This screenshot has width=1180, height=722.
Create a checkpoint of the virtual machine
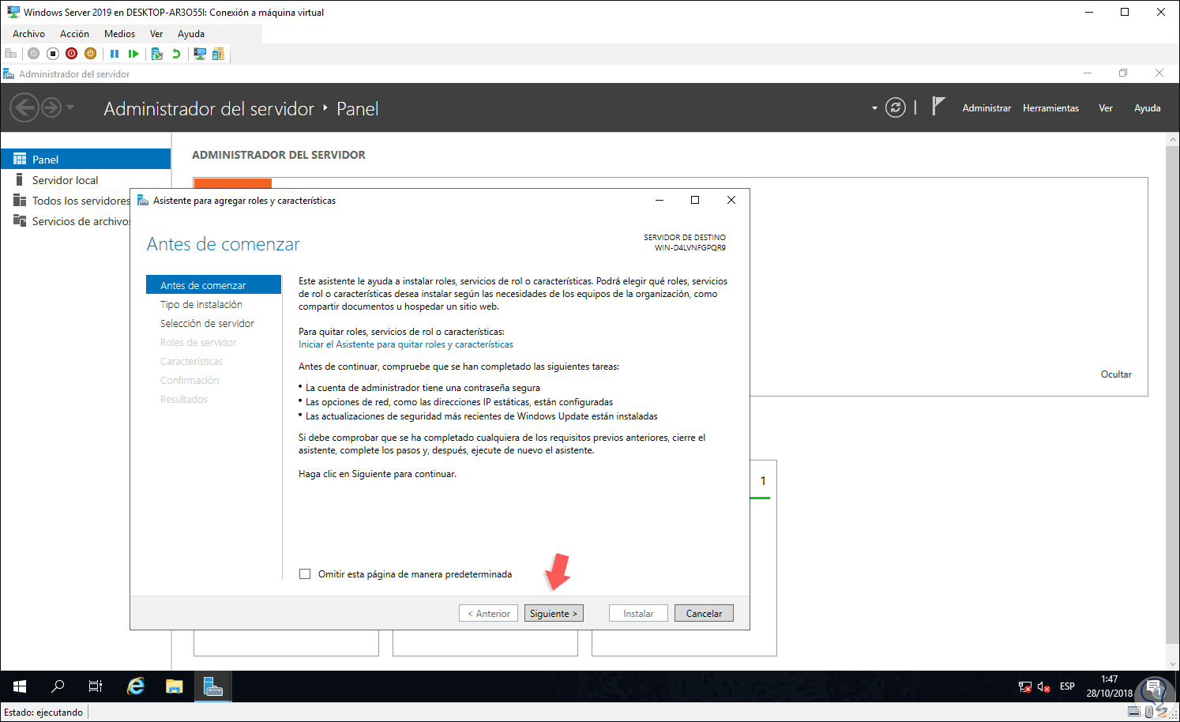[x=157, y=54]
